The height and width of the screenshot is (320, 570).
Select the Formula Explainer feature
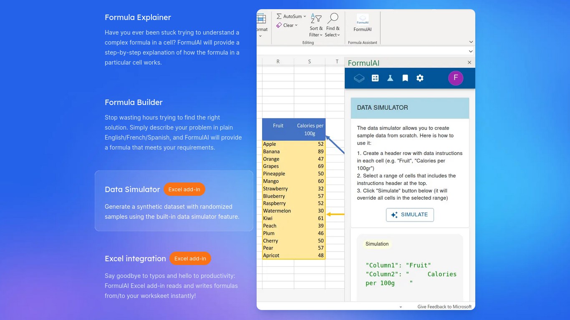coord(174,40)
